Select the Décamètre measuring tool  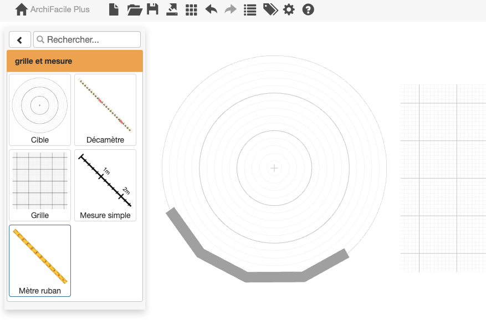point(105,109)
